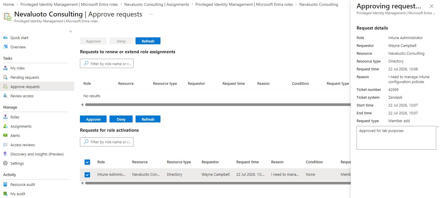Click left scroll arrow of the activations table
Viewport: 442px width, 198px height.
coord(82,183)
